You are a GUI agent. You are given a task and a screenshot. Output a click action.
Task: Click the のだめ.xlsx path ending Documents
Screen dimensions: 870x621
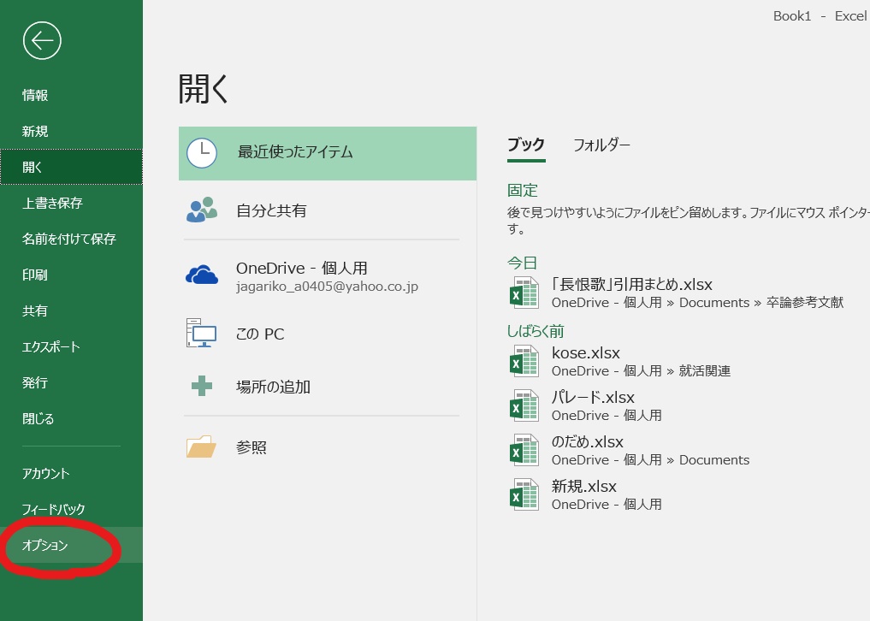click(650, 459)
